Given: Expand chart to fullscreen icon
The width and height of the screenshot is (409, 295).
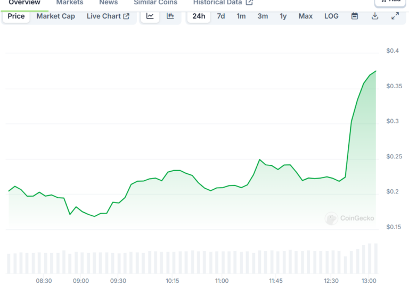Looking at the screenshot, I should point(395,16).
